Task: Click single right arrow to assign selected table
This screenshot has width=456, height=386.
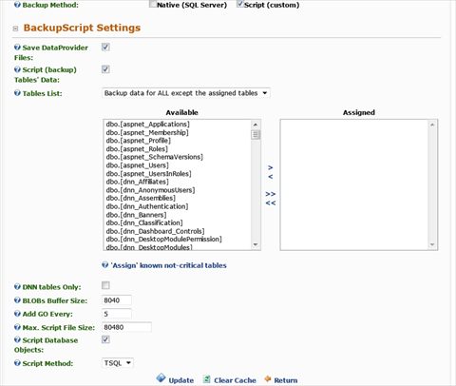Action: click(271, 167)
